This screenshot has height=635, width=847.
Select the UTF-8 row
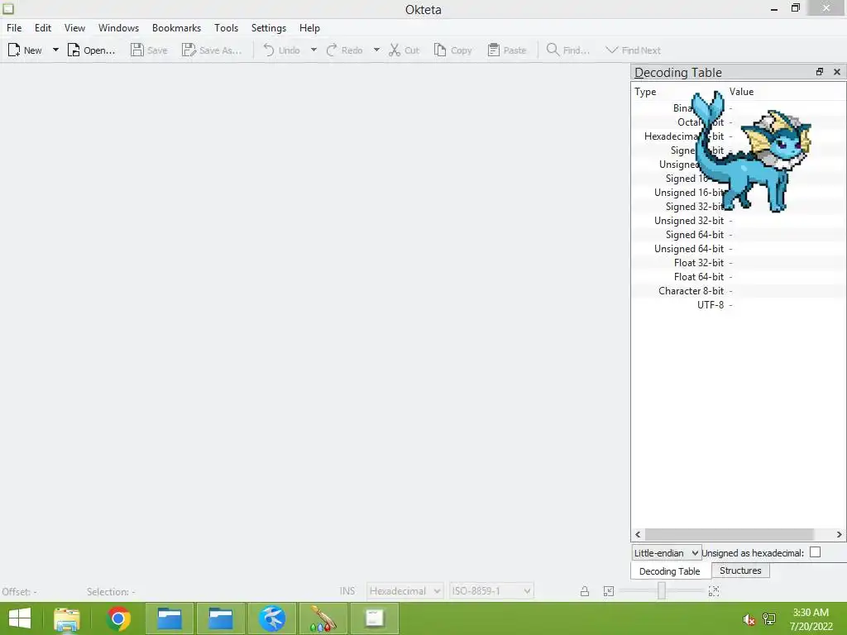click(739, 305)
